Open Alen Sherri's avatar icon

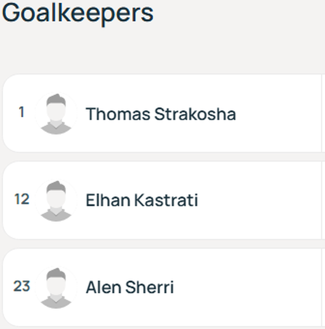(56, 287)
